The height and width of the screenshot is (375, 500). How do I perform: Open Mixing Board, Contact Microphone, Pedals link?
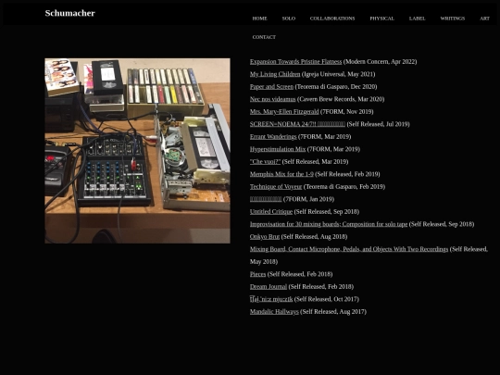(x=349, y=249)
